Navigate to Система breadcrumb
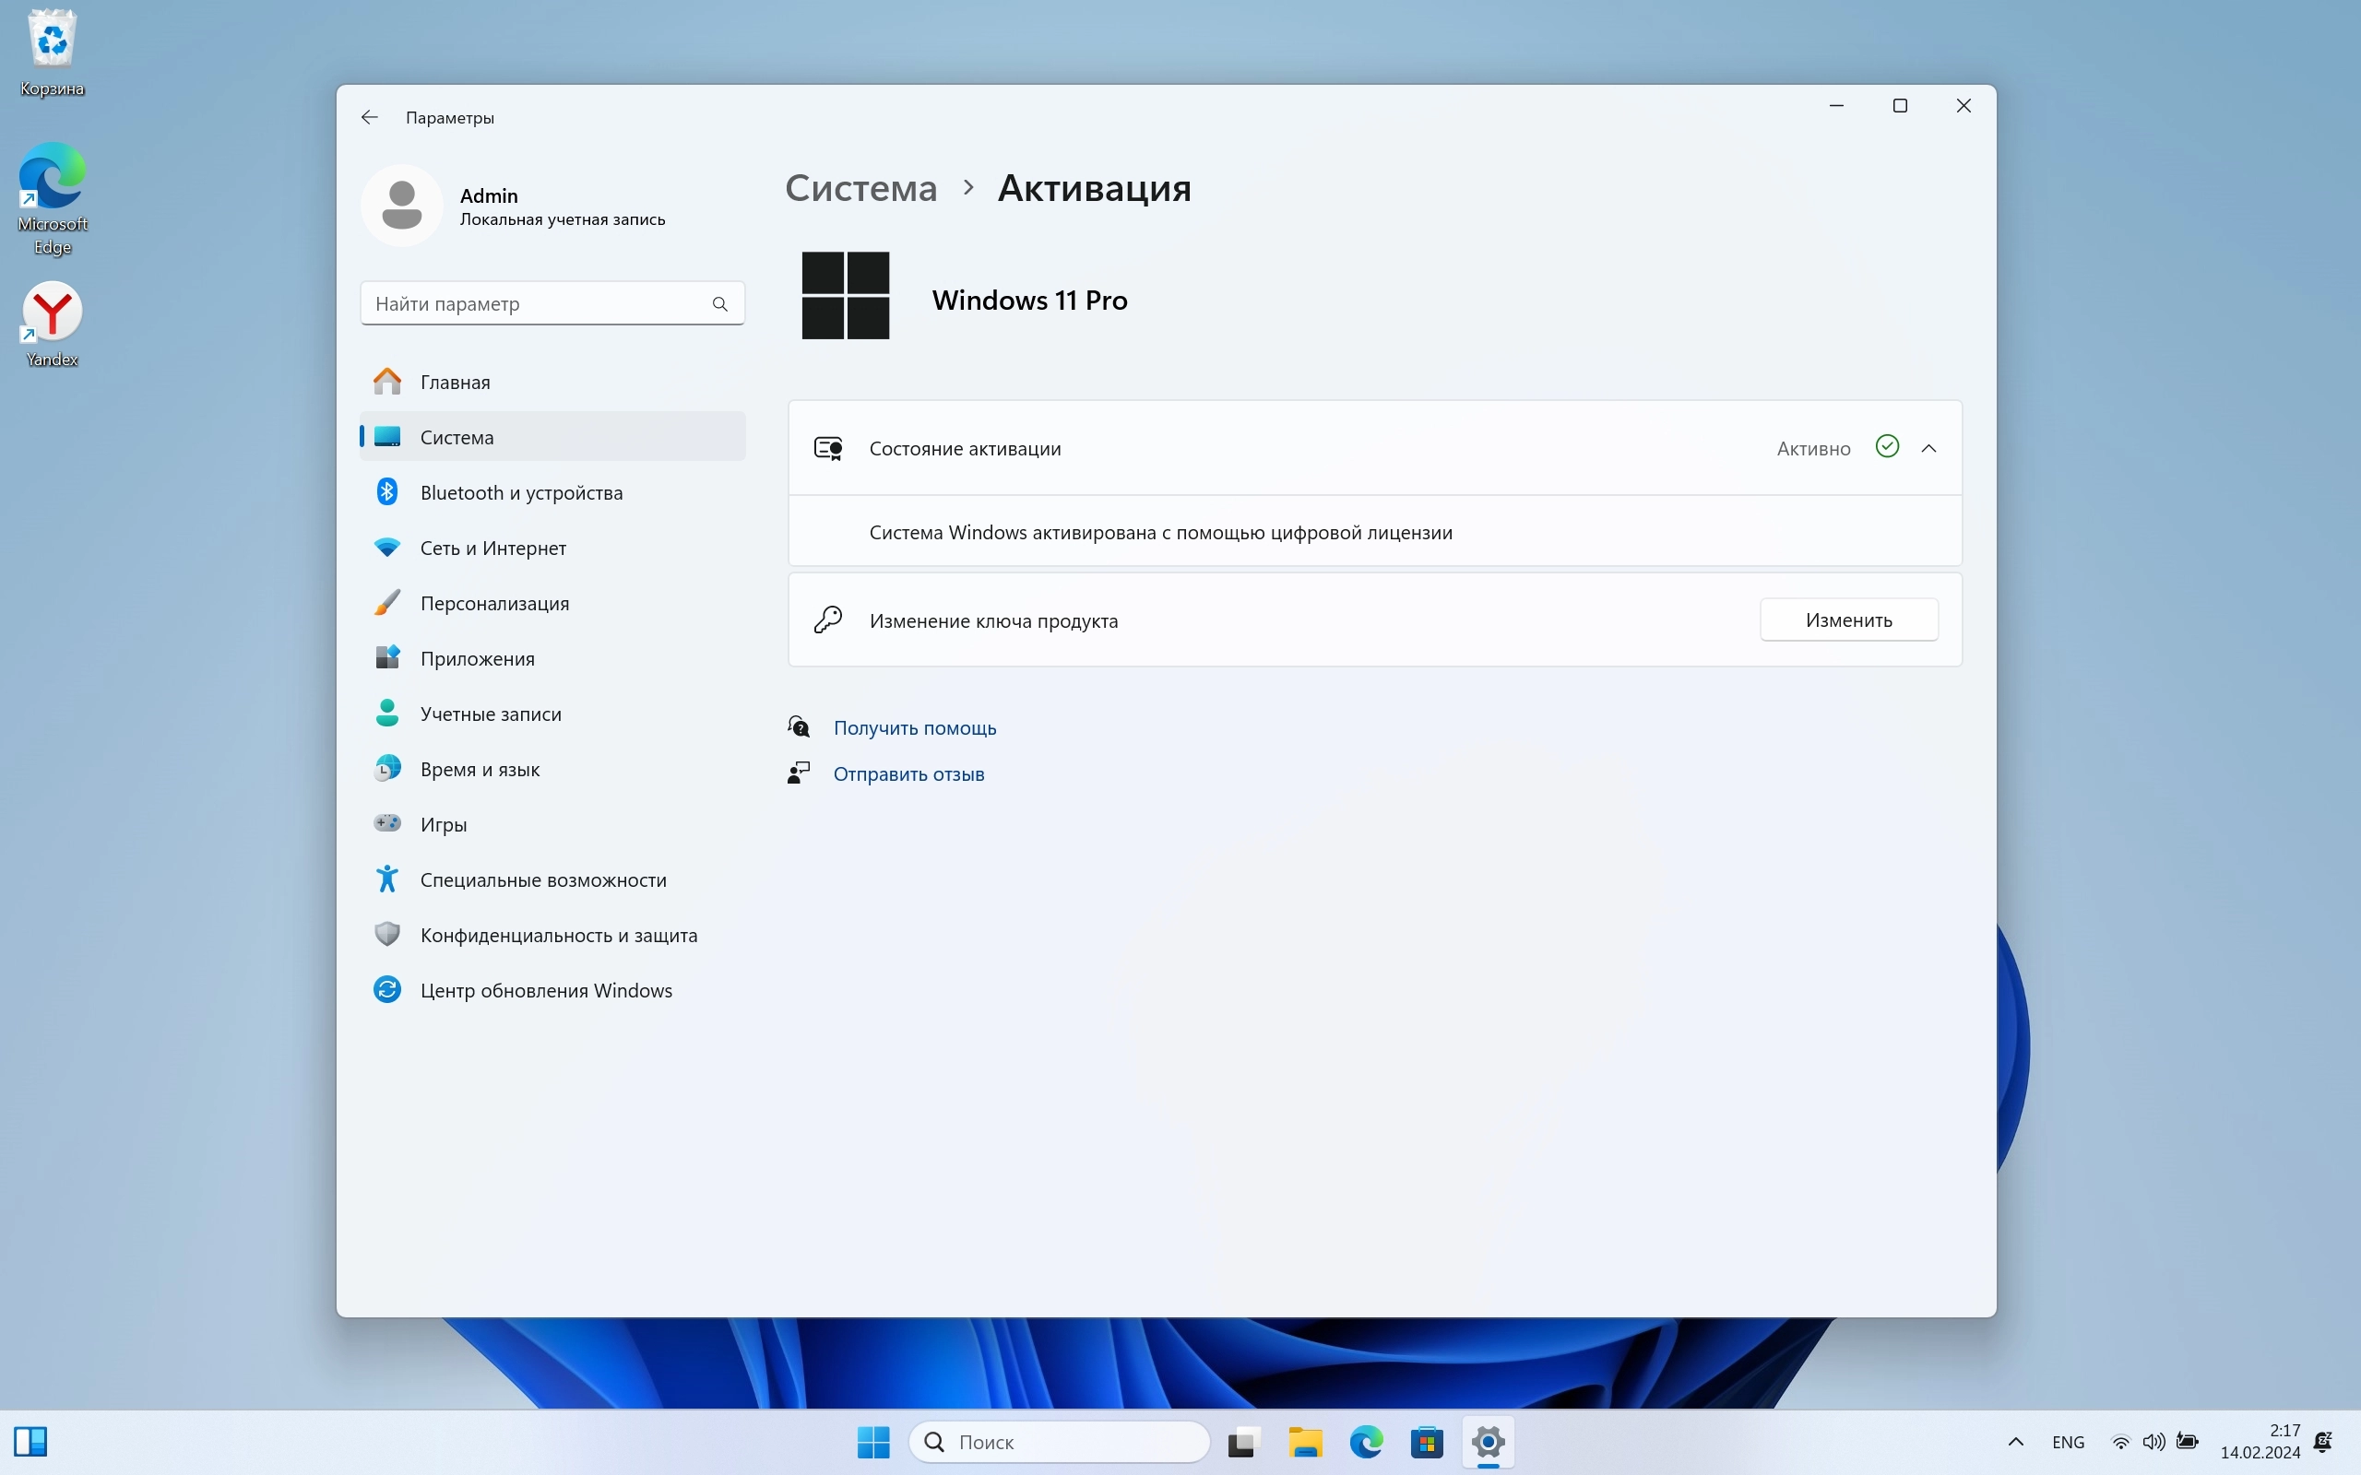2361x1475 pixels. tap(860, 188)
